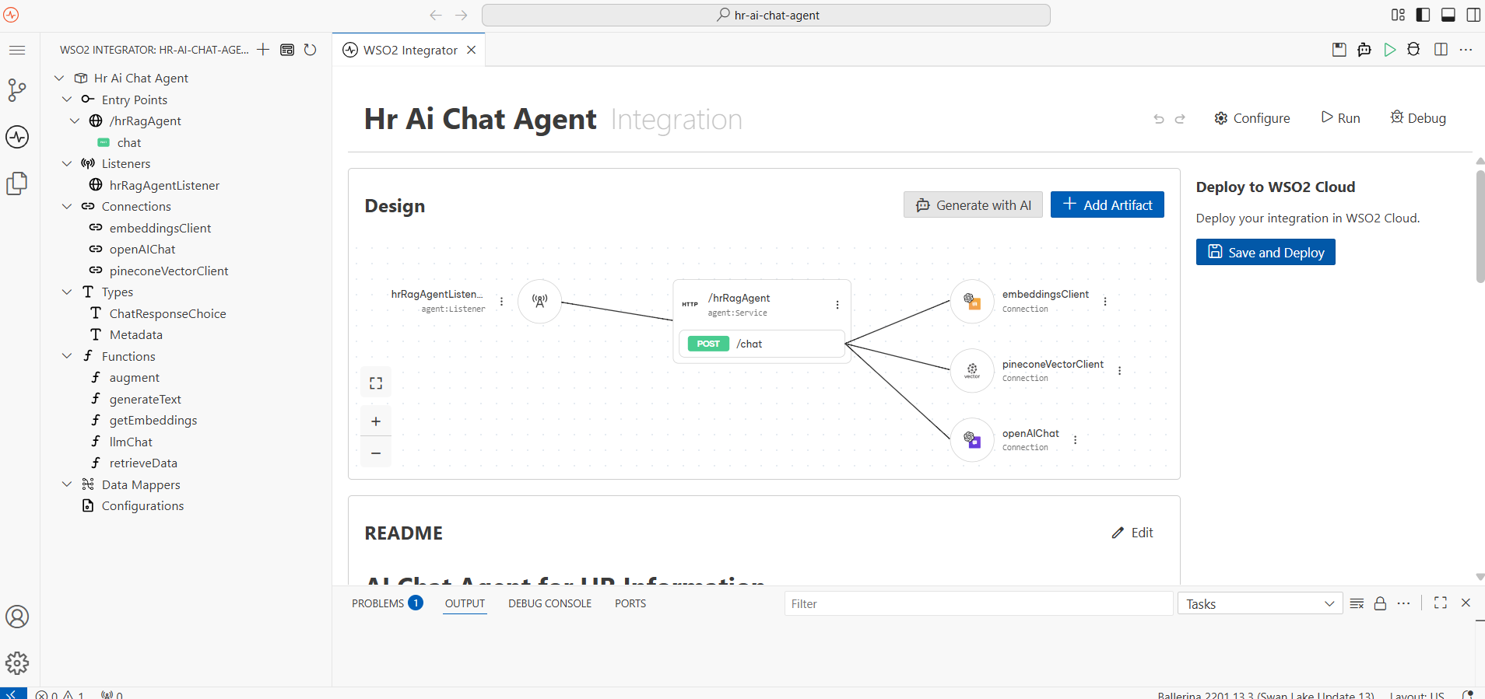Click the add plus icon in sidebar header
This screenshot has height=699, width=1485.
coord(263,50)
